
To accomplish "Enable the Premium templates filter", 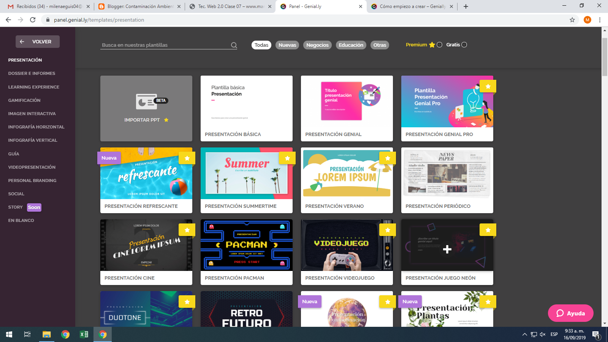I will tap(440, 44).
